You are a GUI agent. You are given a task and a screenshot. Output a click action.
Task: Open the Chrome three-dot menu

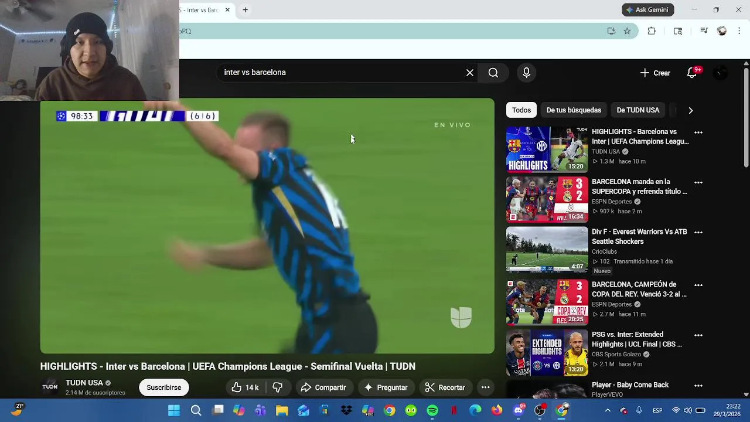click(739, 31)
